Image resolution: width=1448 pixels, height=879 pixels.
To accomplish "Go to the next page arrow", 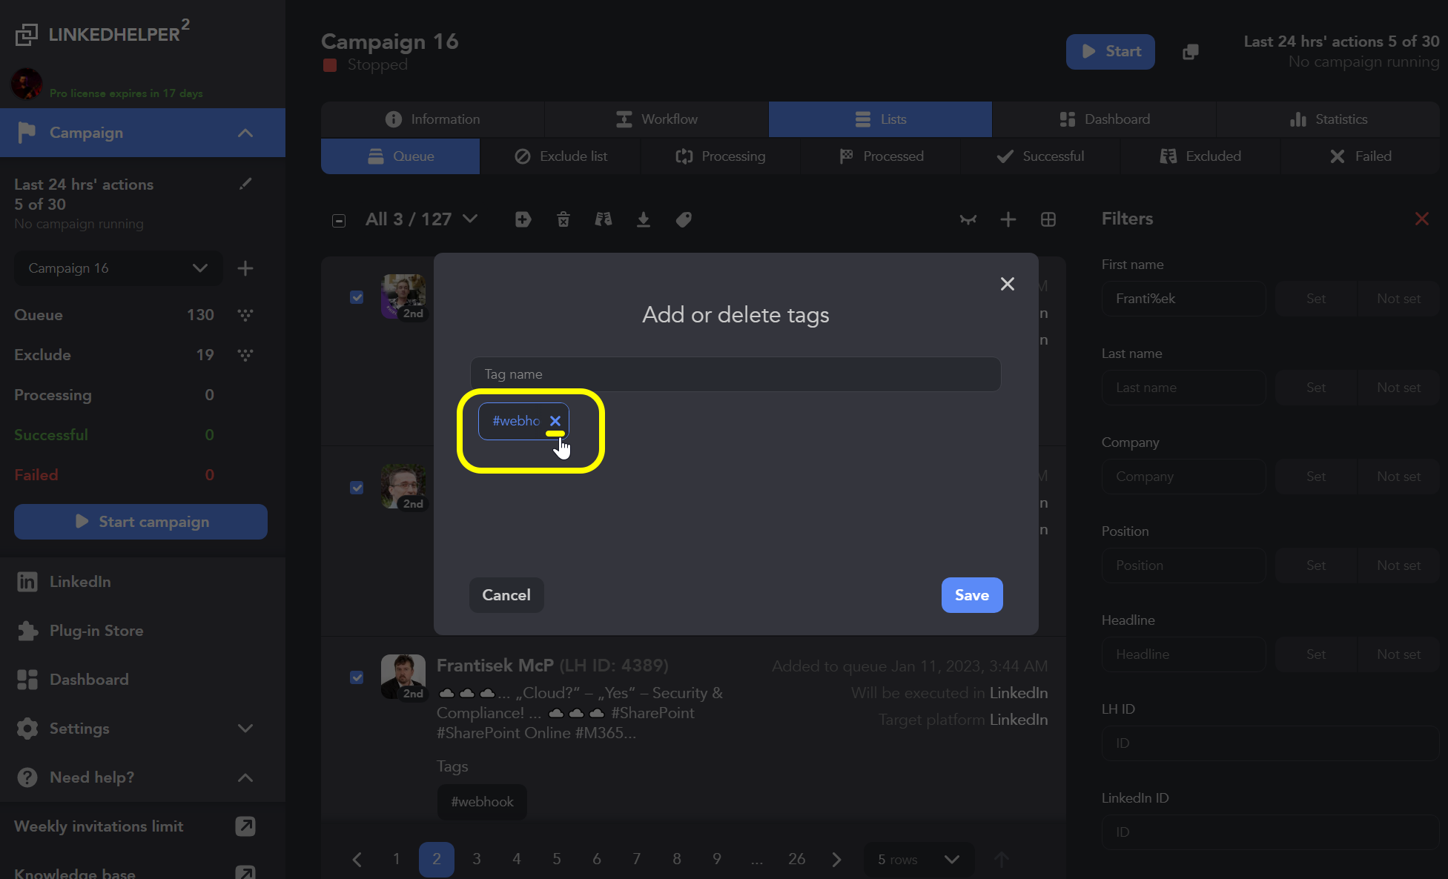I will point(837,859).
